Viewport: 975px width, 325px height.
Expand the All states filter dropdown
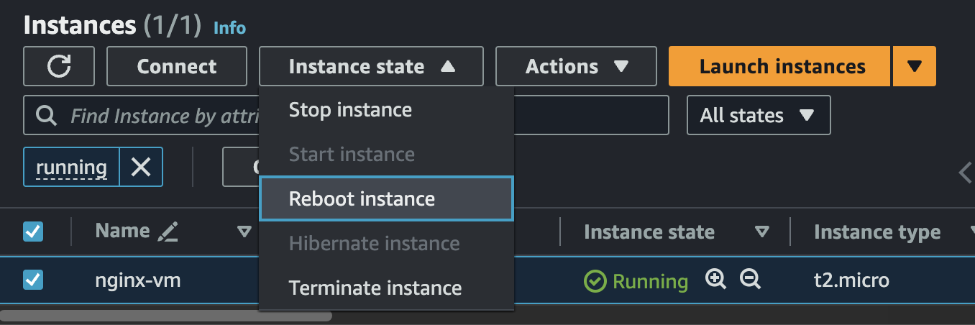click(759, 115)
